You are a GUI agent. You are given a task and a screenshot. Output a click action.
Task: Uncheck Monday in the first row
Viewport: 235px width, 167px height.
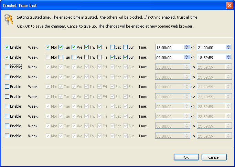click(x=48, y=47)
